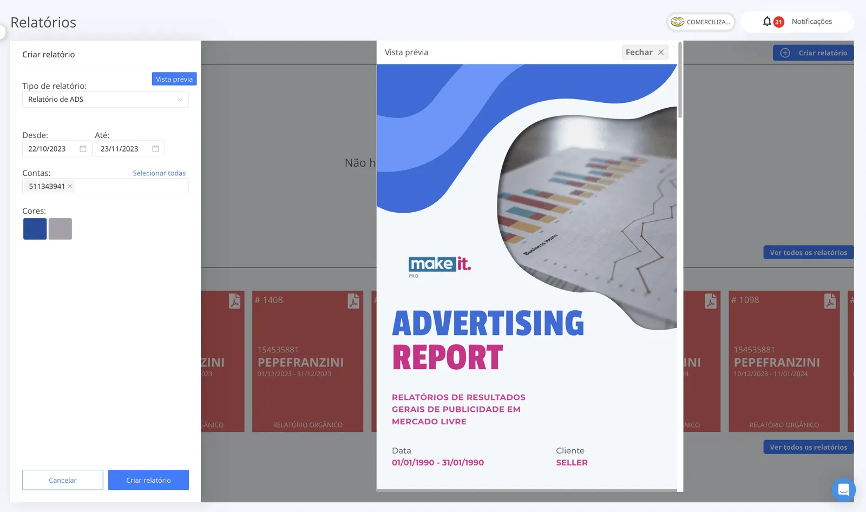The image size is (866, 512).
Task: Click the Relatórios page heading
Action: (43, 22)
